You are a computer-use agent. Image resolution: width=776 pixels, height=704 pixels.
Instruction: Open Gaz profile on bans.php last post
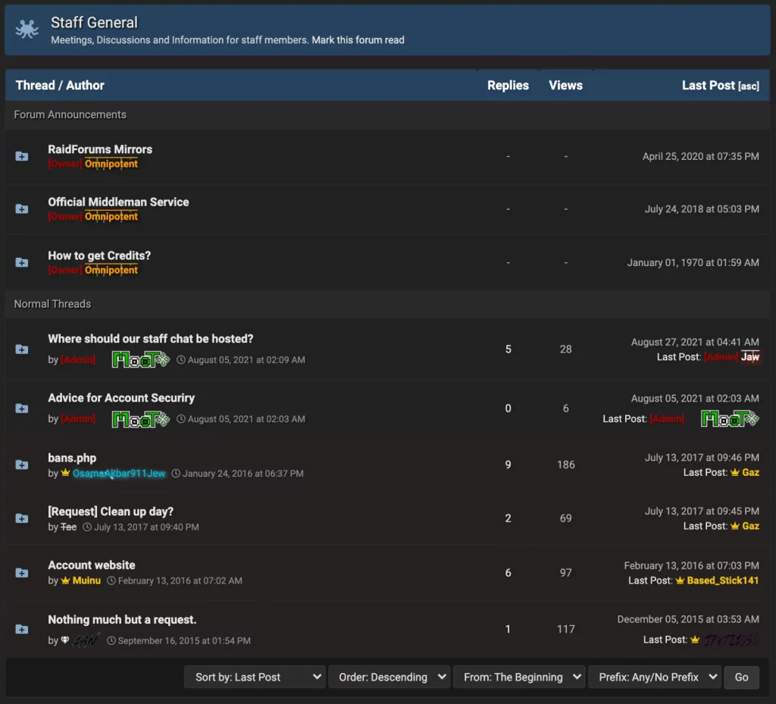(x=750, y=472)
